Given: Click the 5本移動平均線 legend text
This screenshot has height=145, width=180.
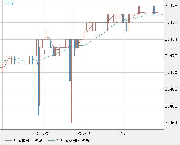Looking at the screenshot, I should pyautogui.click(x=28, y=141).
